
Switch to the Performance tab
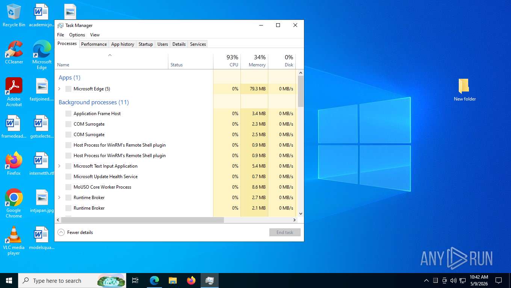94,44
